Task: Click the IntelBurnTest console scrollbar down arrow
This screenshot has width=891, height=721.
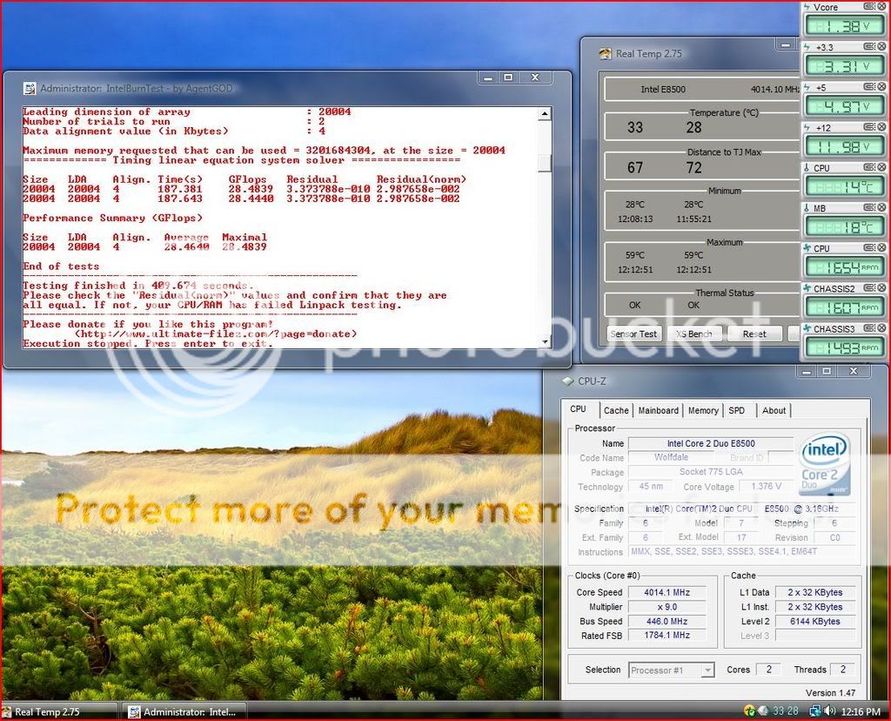Action: pyautogui.click(x=545, y=341)
